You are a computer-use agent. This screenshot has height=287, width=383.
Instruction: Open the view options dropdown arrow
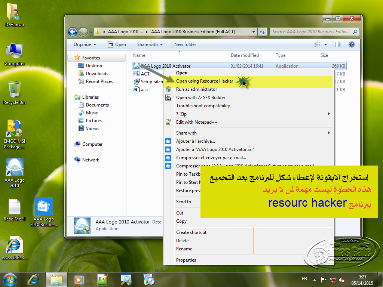[x=325, y=44]
